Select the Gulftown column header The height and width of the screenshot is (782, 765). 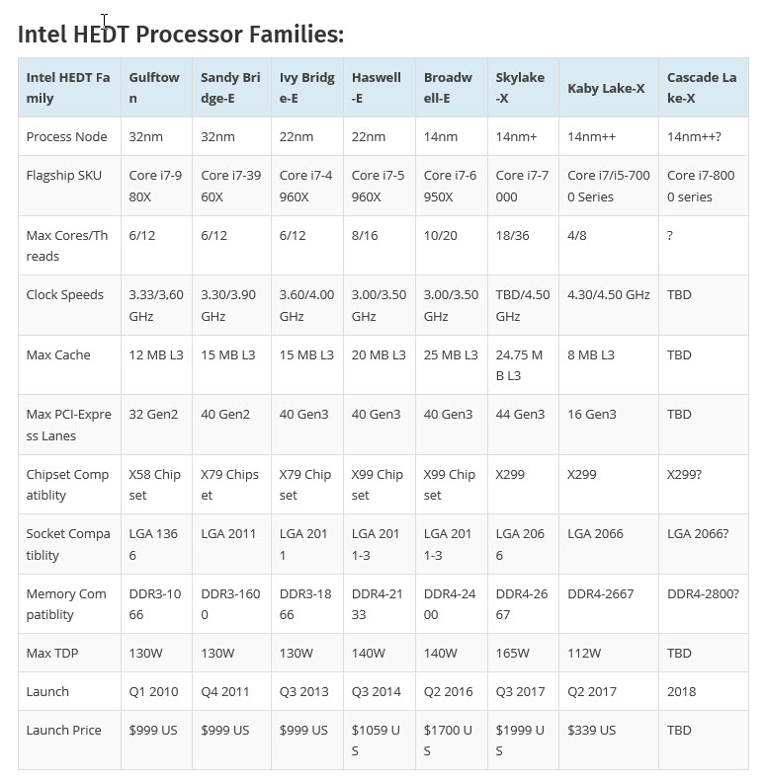(x=154, y=88)
